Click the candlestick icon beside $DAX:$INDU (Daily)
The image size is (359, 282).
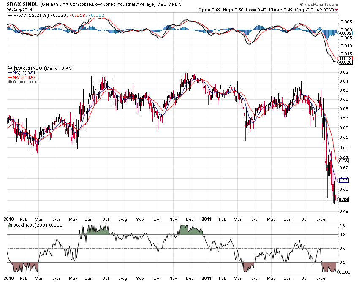[x=11, y=68]
